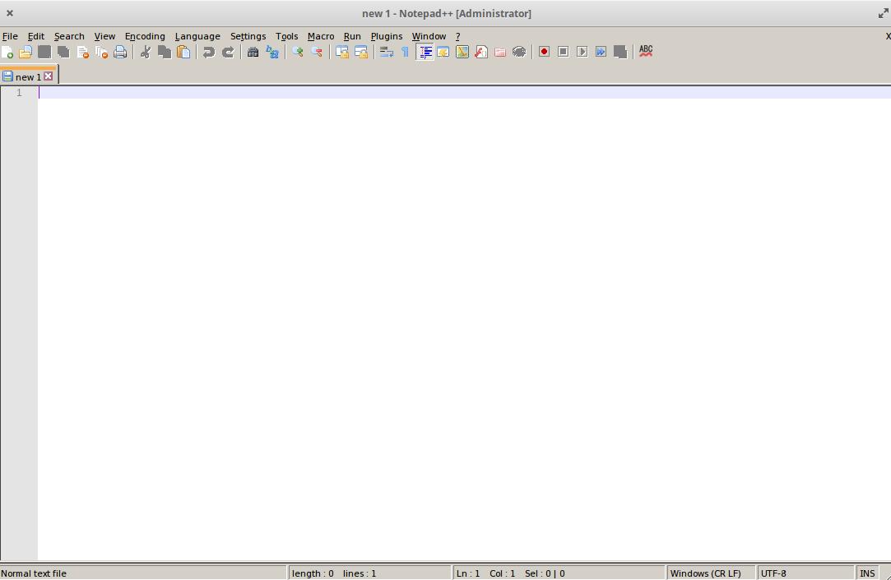The width and height of the screenshot is (891, 580).
Task: Click the Cut scissors icon
Action: click(146, 53)
